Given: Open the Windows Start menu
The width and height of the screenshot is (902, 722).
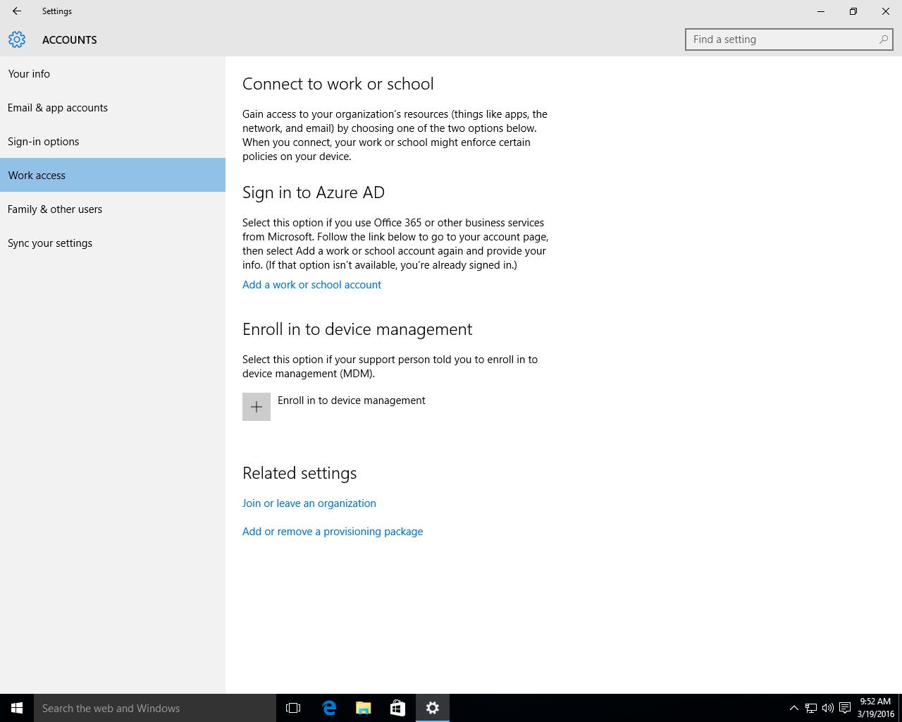Looking at the screenshot, I should point(17,708).
